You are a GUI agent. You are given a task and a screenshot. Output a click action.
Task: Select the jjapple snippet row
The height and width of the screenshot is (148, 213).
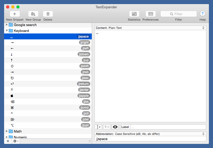click(x=48, y=96)
